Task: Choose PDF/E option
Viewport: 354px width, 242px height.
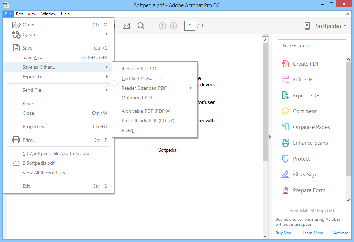Action: point(155,130)
